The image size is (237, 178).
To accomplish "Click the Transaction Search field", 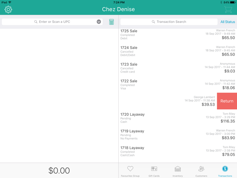I will pyautogui.click(x=169, y=22).
